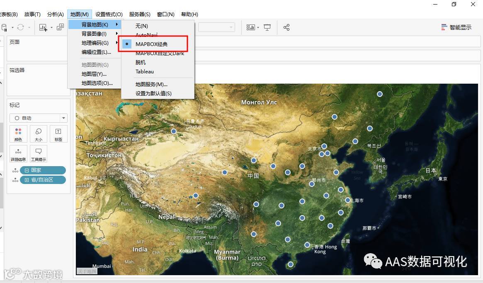Open dropdown arrow next to pause data source icon
483x283 pixels.
point(12,28)
